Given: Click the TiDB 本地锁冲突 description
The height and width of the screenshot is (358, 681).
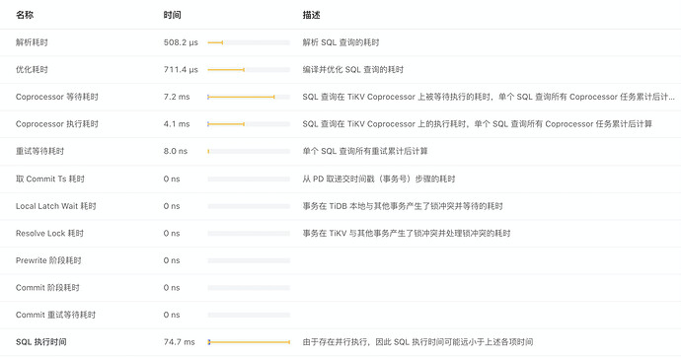Looking at the screenshot, I should click(x=403, y=206).
